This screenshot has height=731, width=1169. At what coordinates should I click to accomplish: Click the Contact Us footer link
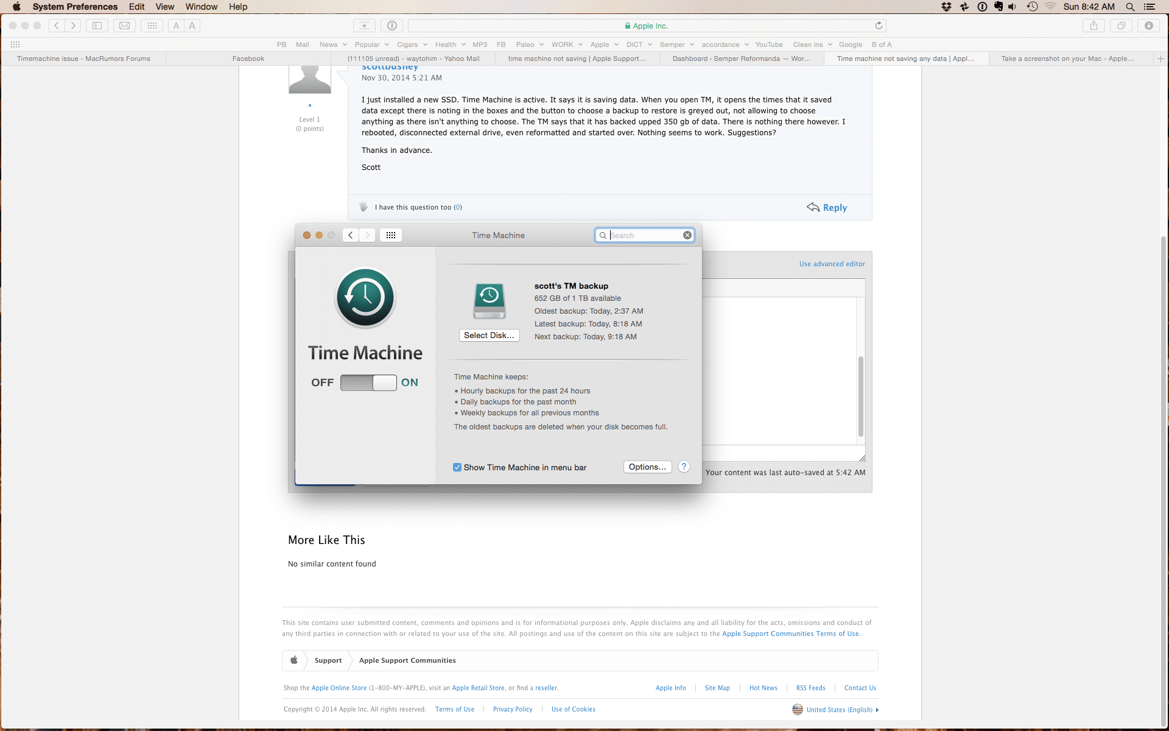(x=860, y=688)
